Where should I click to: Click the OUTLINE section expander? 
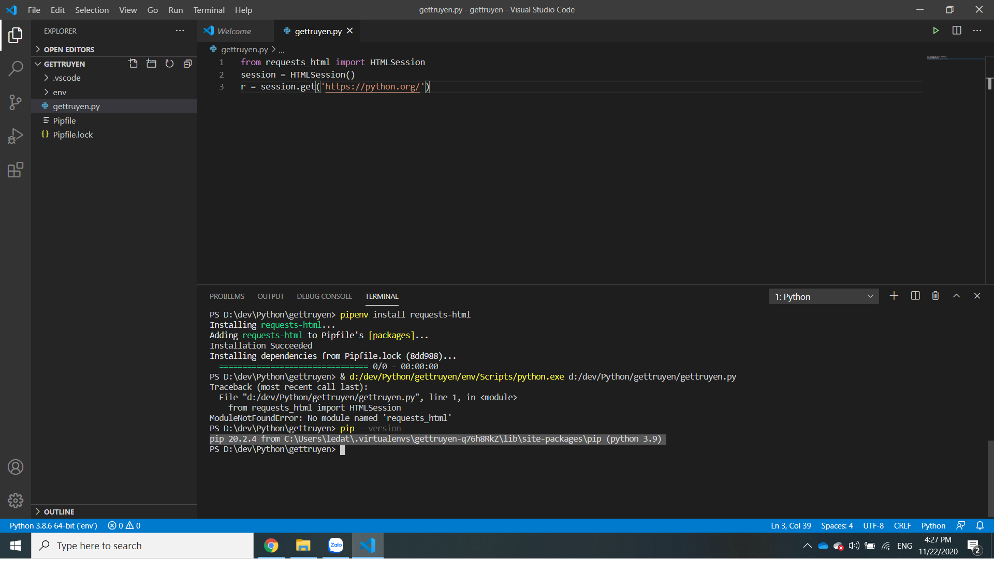coord(39,511)
